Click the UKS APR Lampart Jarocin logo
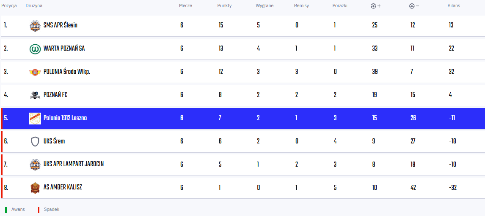Viewport: 485px width, 216px height. [35, 165]
